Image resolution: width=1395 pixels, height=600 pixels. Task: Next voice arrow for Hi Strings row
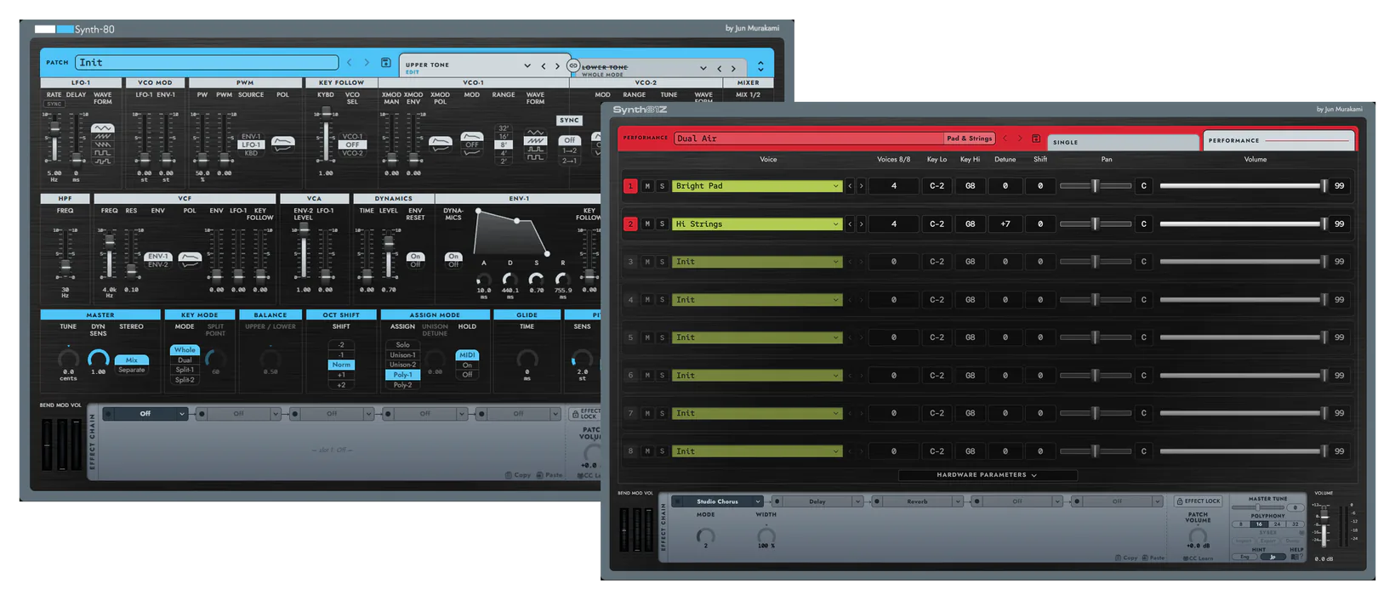point(861,224)
